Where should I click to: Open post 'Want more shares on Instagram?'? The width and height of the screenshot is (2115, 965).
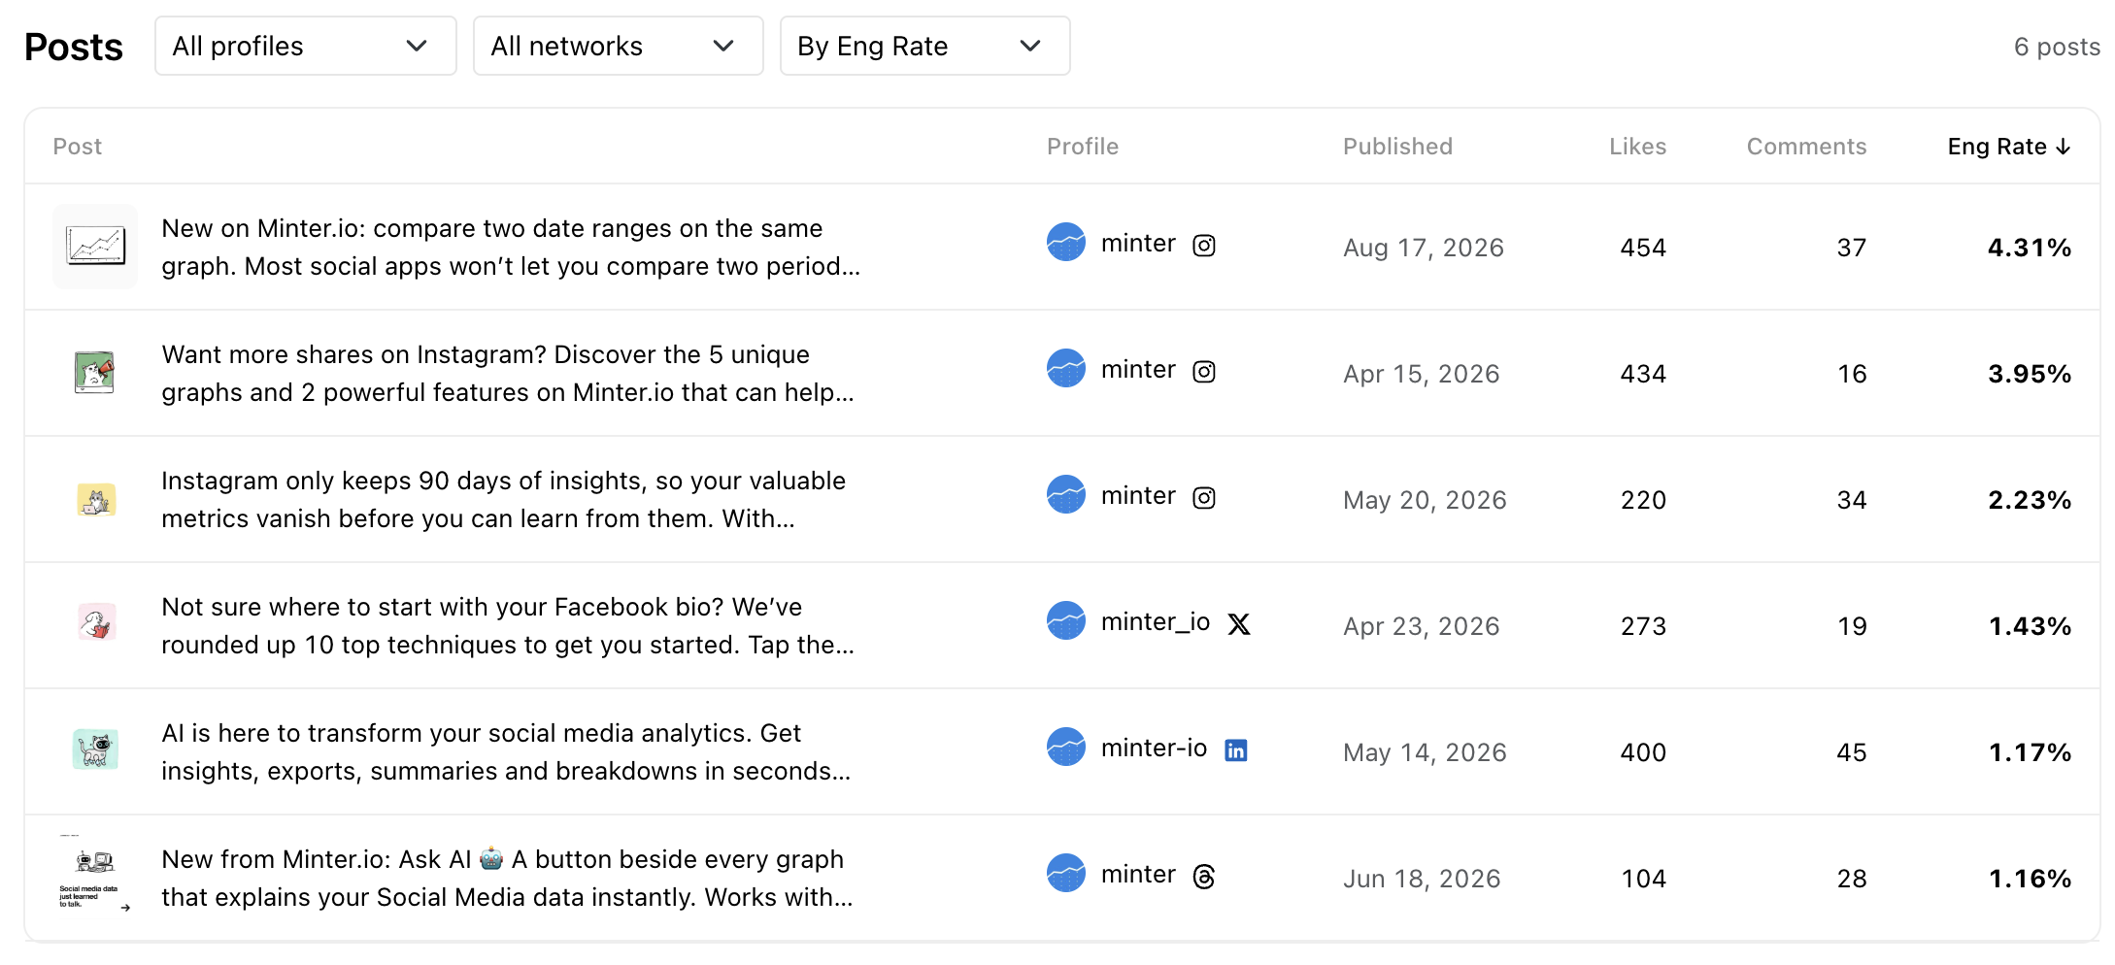point(508,373)
